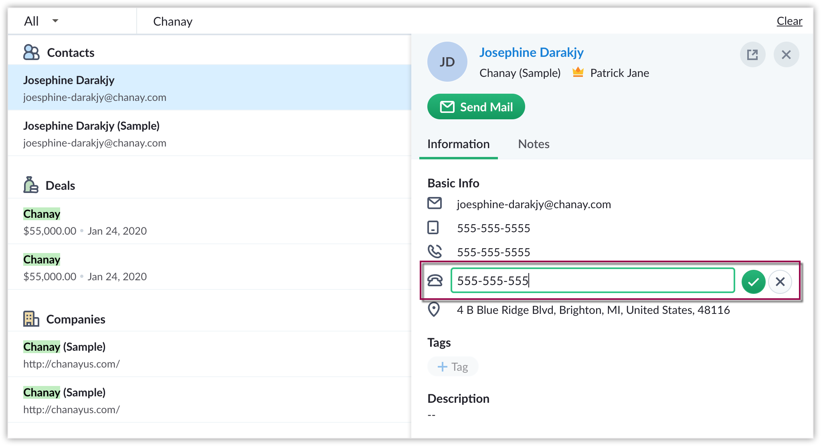Click the mobile phone icon
Viewport: 821px width, 446px height.
coord(433,227)
